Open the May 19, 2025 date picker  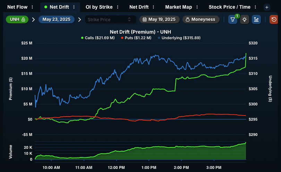[160, 19]
